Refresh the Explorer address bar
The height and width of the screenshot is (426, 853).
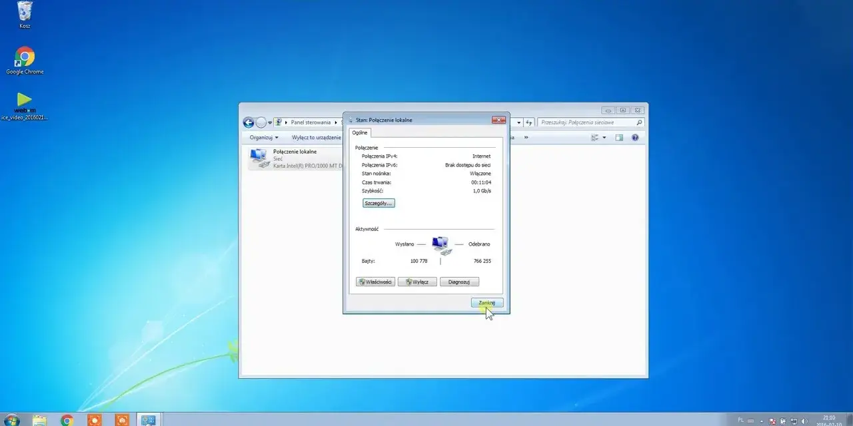point(529,122)
